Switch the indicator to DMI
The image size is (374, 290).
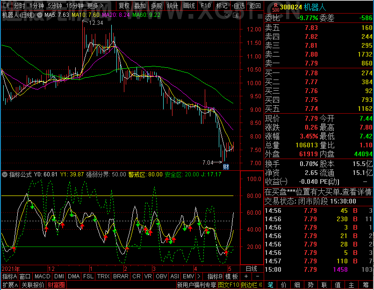click(x=59, y=276)
